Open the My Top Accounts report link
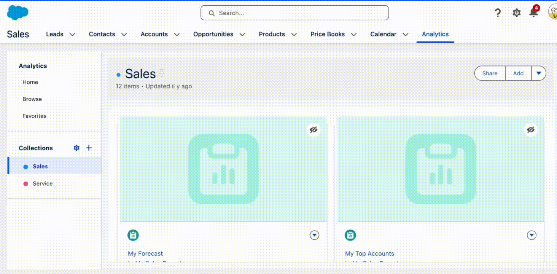 pyautogui.click(x=369, y=253)
